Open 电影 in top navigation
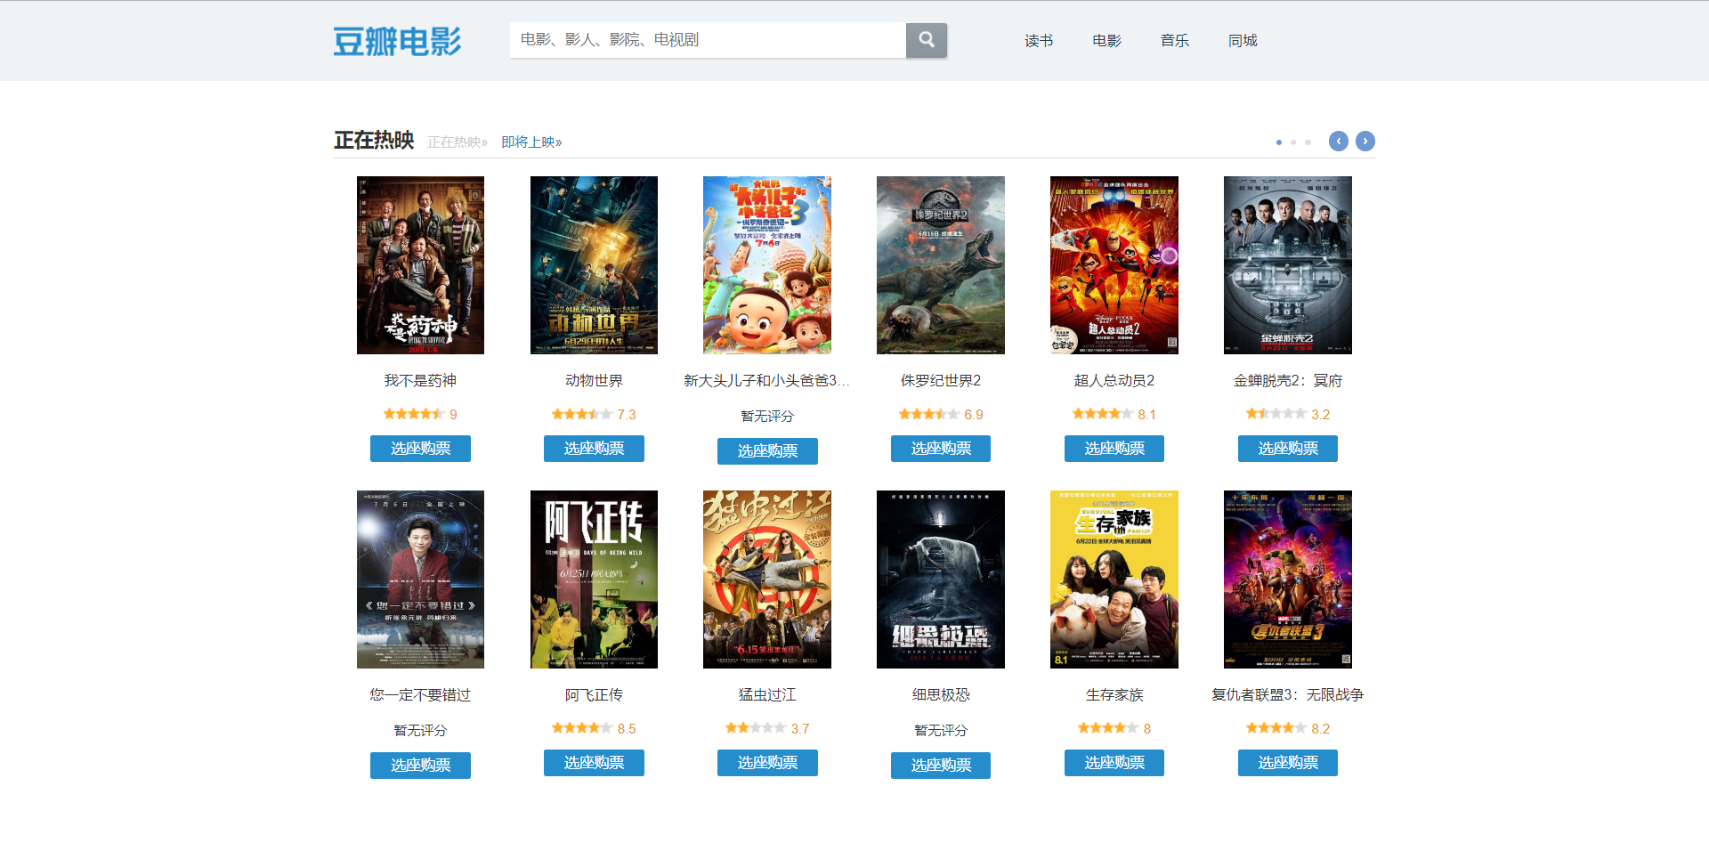The image size is (1709, 843). point(1106,41)
